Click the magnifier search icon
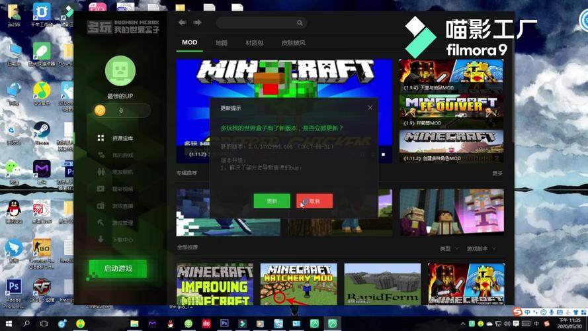This screenshot has width=588, height=331. [x=300, y=23]
